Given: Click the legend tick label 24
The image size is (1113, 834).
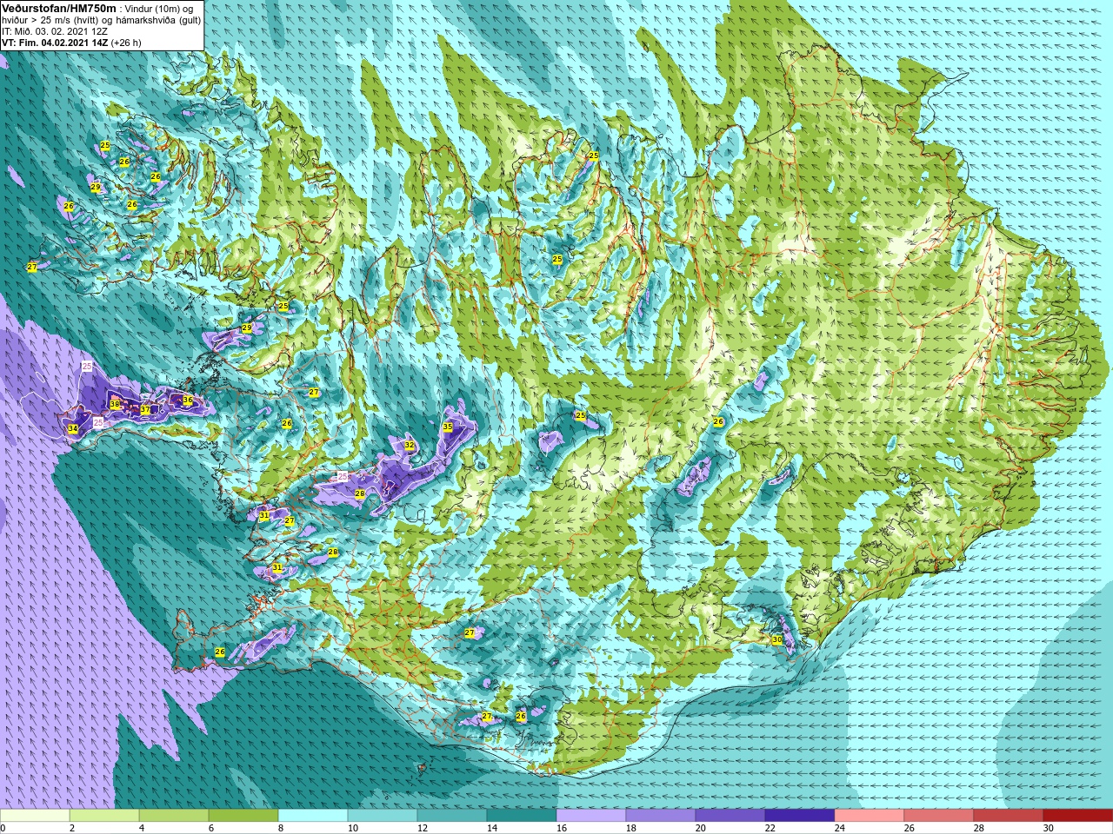Looking at the screenshot, I should [840, 828].
